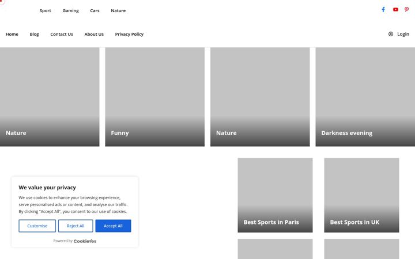Click the user account icon beside Login
415x259 pixels.
coord(391,34)
